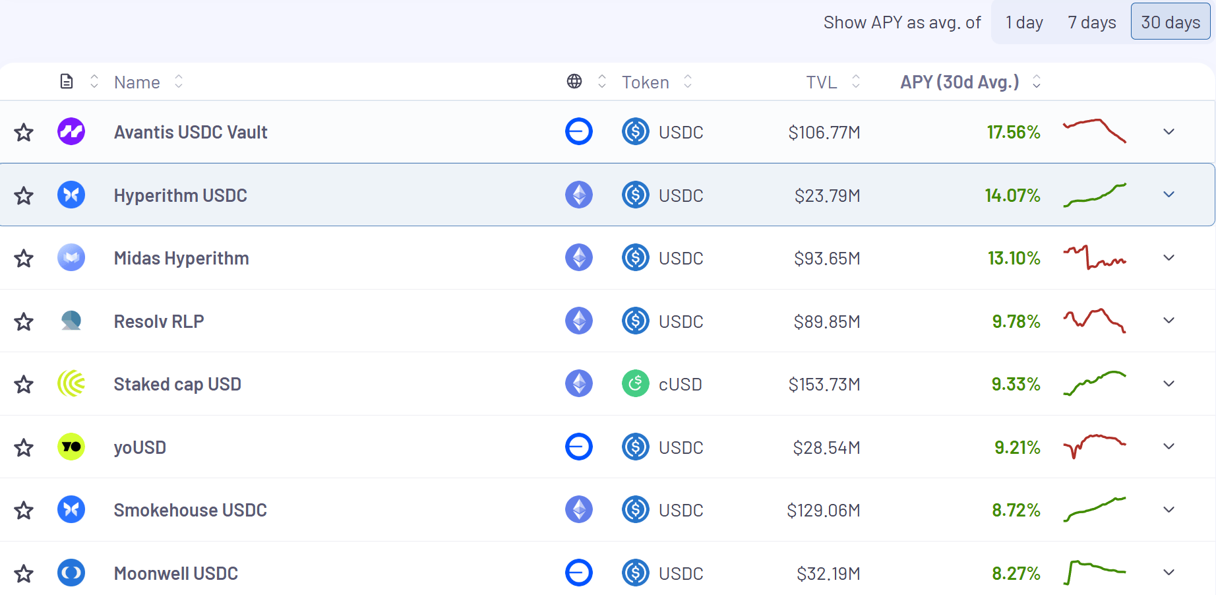1216x595 pixels.
Task: Click the Base network icon for Avantis
Action: point(578,132)
